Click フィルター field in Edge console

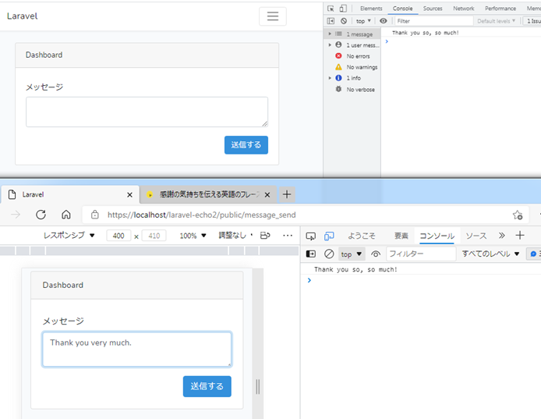421,254
